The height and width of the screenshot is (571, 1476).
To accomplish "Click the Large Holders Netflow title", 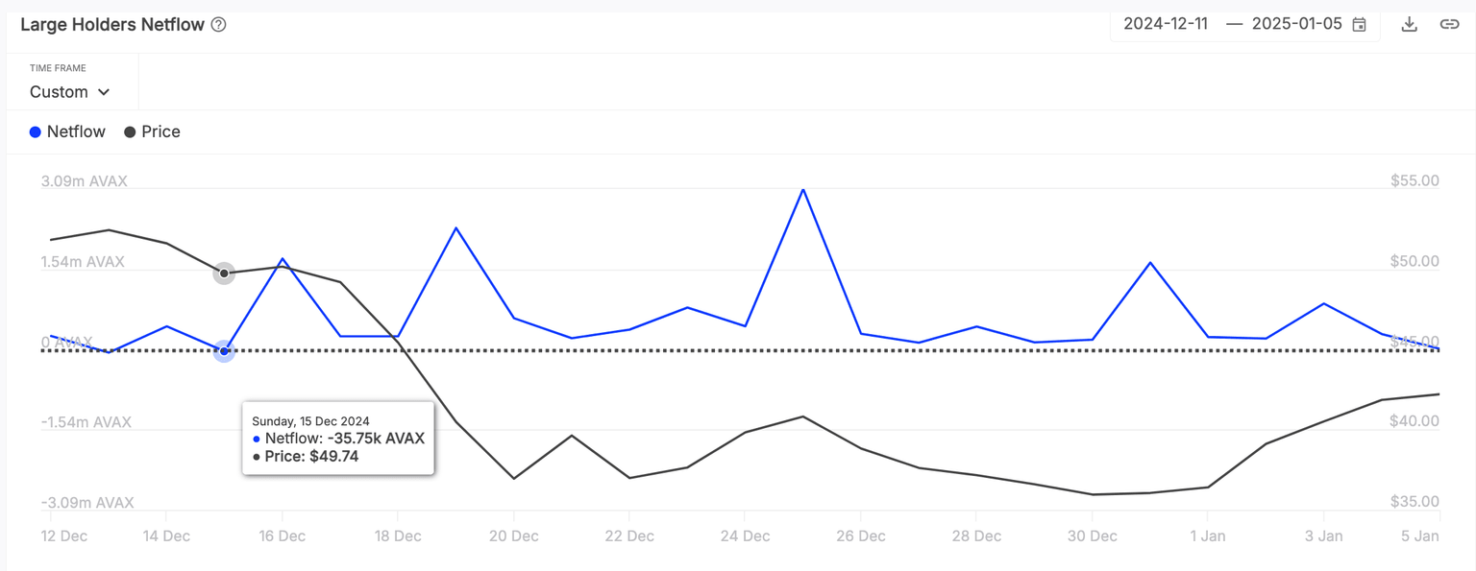I will [112, 25].
